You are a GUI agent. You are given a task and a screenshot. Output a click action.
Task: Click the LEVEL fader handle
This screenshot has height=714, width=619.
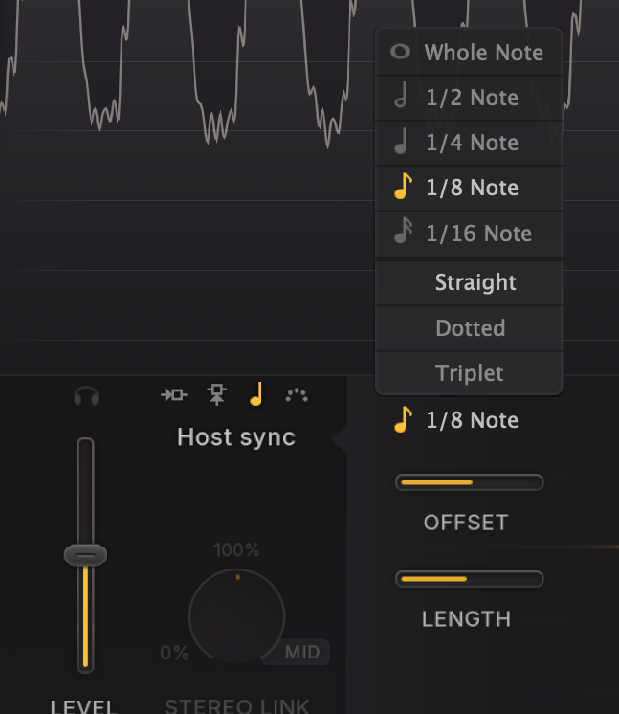pyautogui.click(x=85, y=555)
